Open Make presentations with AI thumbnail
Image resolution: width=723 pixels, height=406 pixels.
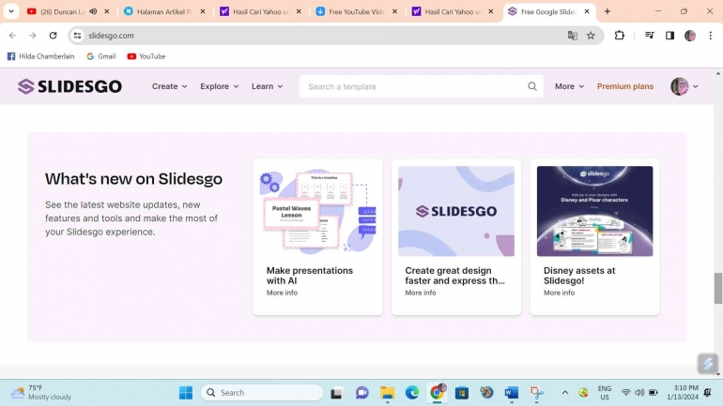[317, 211]
